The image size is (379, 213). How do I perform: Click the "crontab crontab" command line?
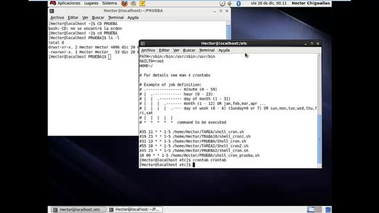pos(183,160)
